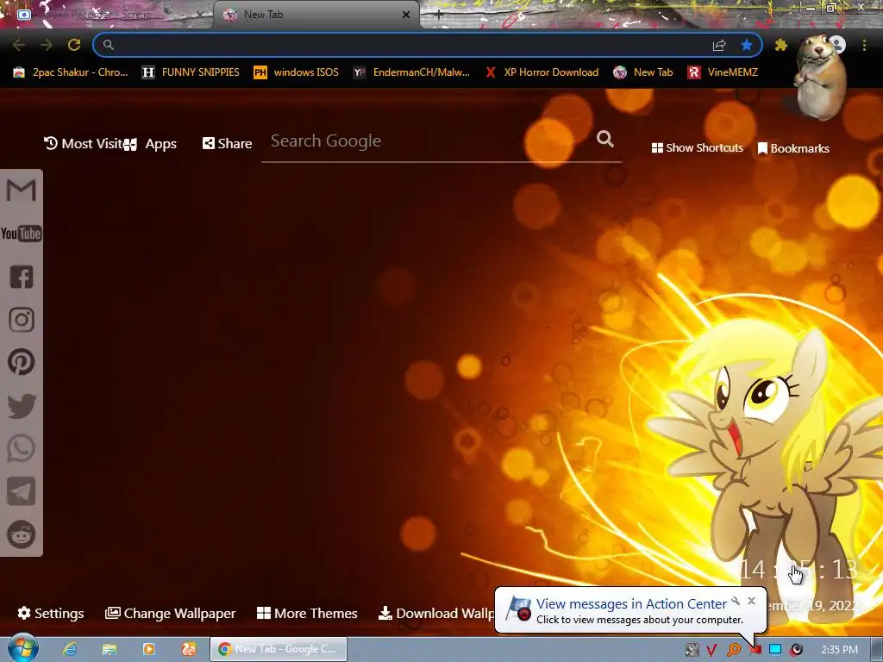
Task: Open a new tab with plus button
Action: coord(439,15)
